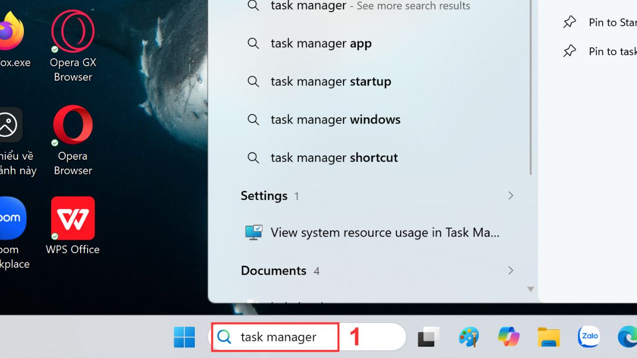
Task: Select the desktop icon labelled "hiểu về ảnh này"
Action: click(x=16, y=142)
